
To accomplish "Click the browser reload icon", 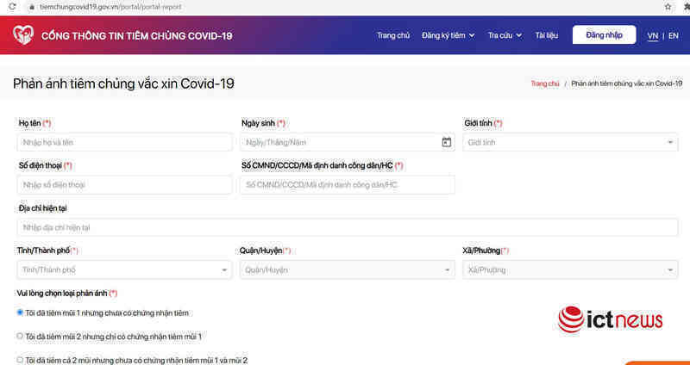I will pos(12,7).
